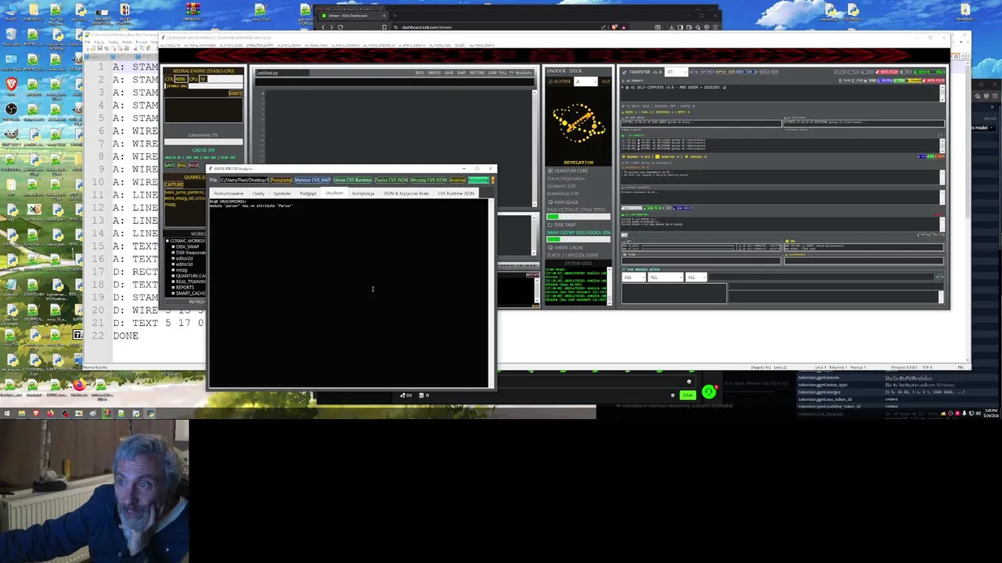Select editor3d in workspace tree

point(184,264)
